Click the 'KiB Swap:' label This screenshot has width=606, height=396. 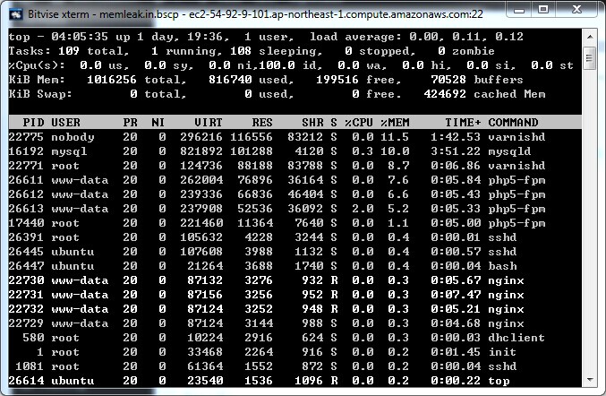[40, 94]
